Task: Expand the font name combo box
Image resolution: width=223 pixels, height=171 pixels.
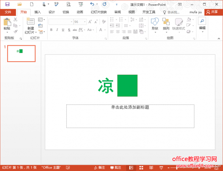Action: point(71,22)
